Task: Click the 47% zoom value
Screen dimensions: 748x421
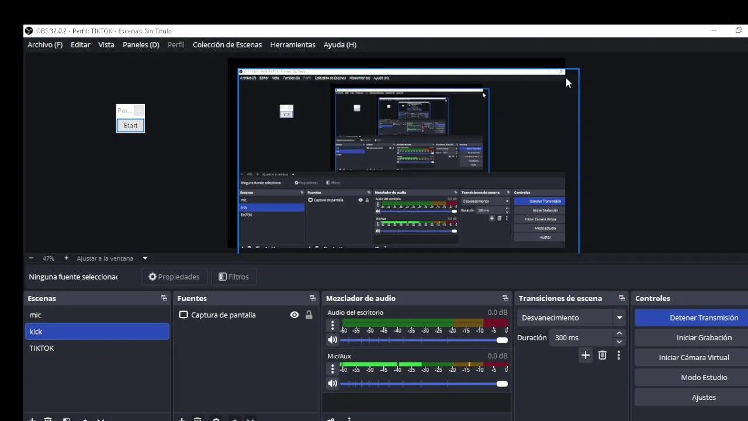Action: (48, 258)
